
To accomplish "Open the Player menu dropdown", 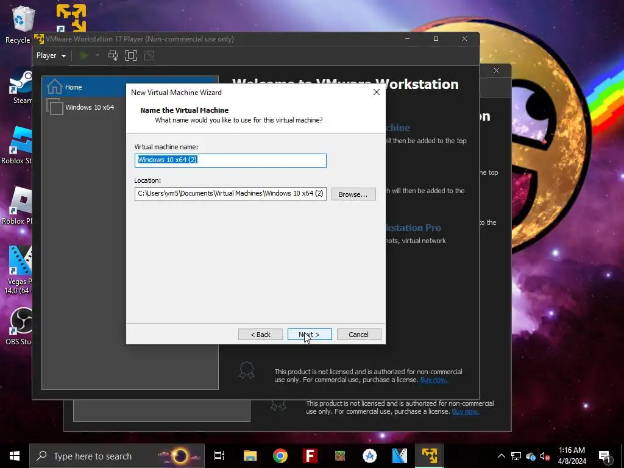I will pos(51,55).
